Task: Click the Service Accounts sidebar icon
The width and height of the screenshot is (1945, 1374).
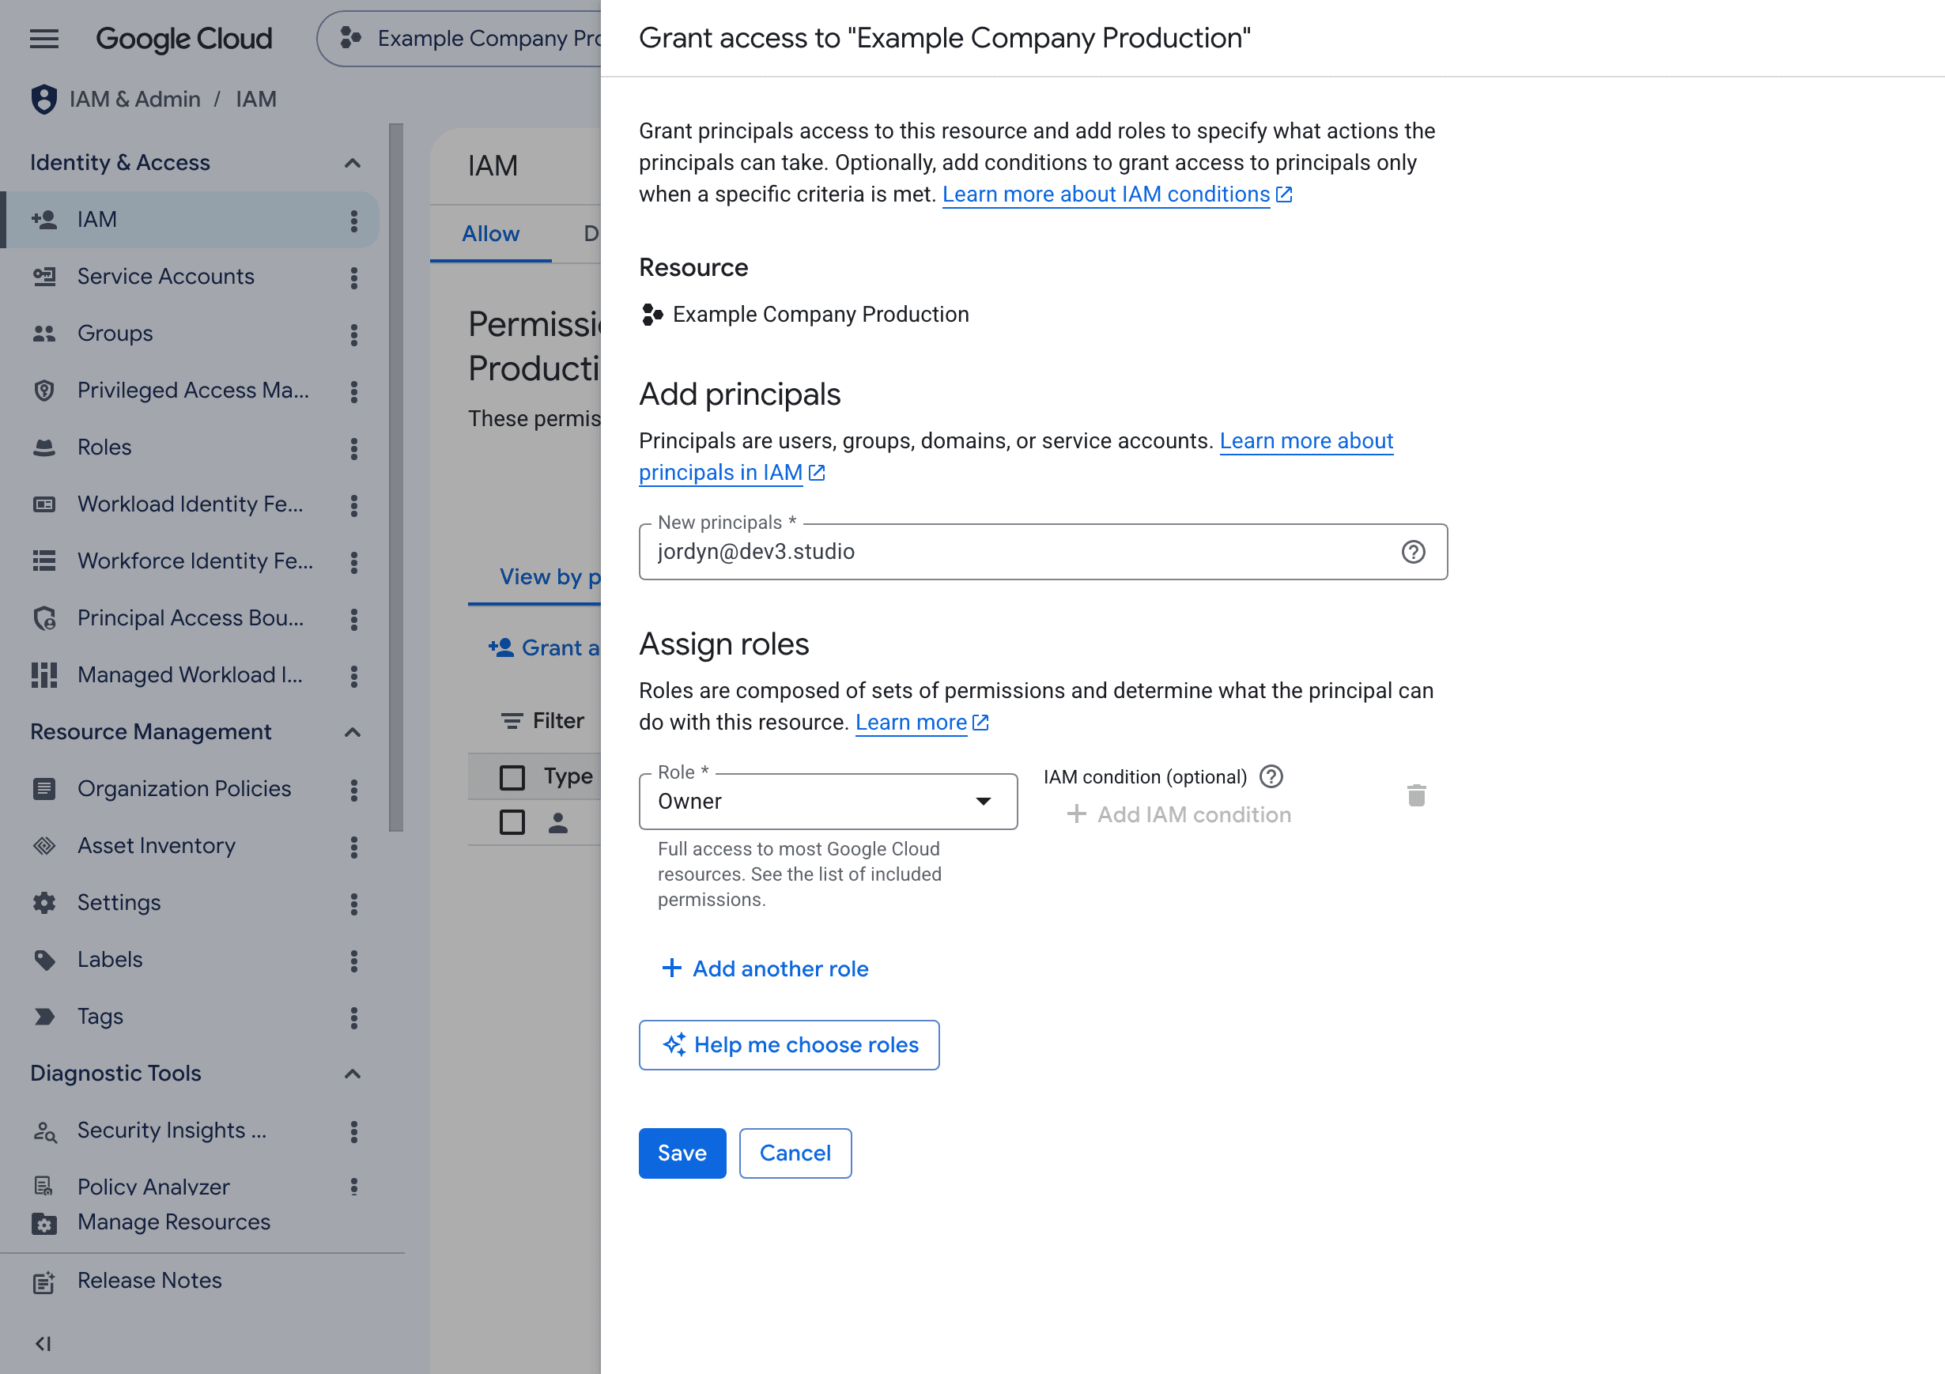Action: tap(44, 276)
